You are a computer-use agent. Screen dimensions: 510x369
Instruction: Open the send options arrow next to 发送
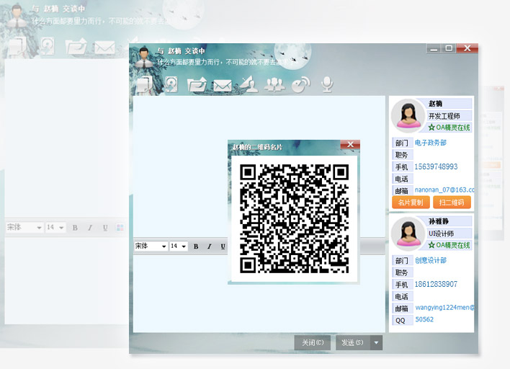click(376, 342)
